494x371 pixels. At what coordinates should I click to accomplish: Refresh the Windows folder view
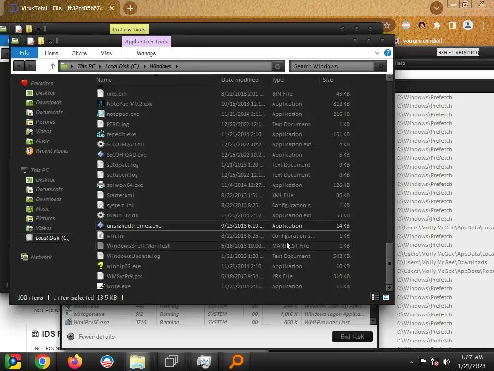pyautogui.click(x=277, y=66)
